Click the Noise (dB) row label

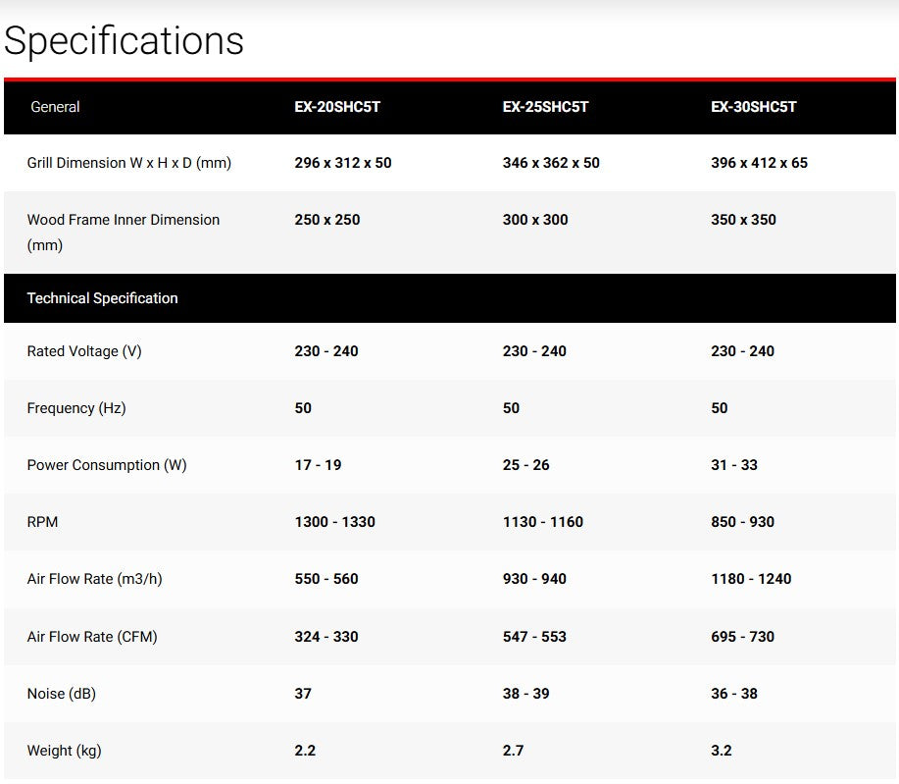click(x=61, y=694)
